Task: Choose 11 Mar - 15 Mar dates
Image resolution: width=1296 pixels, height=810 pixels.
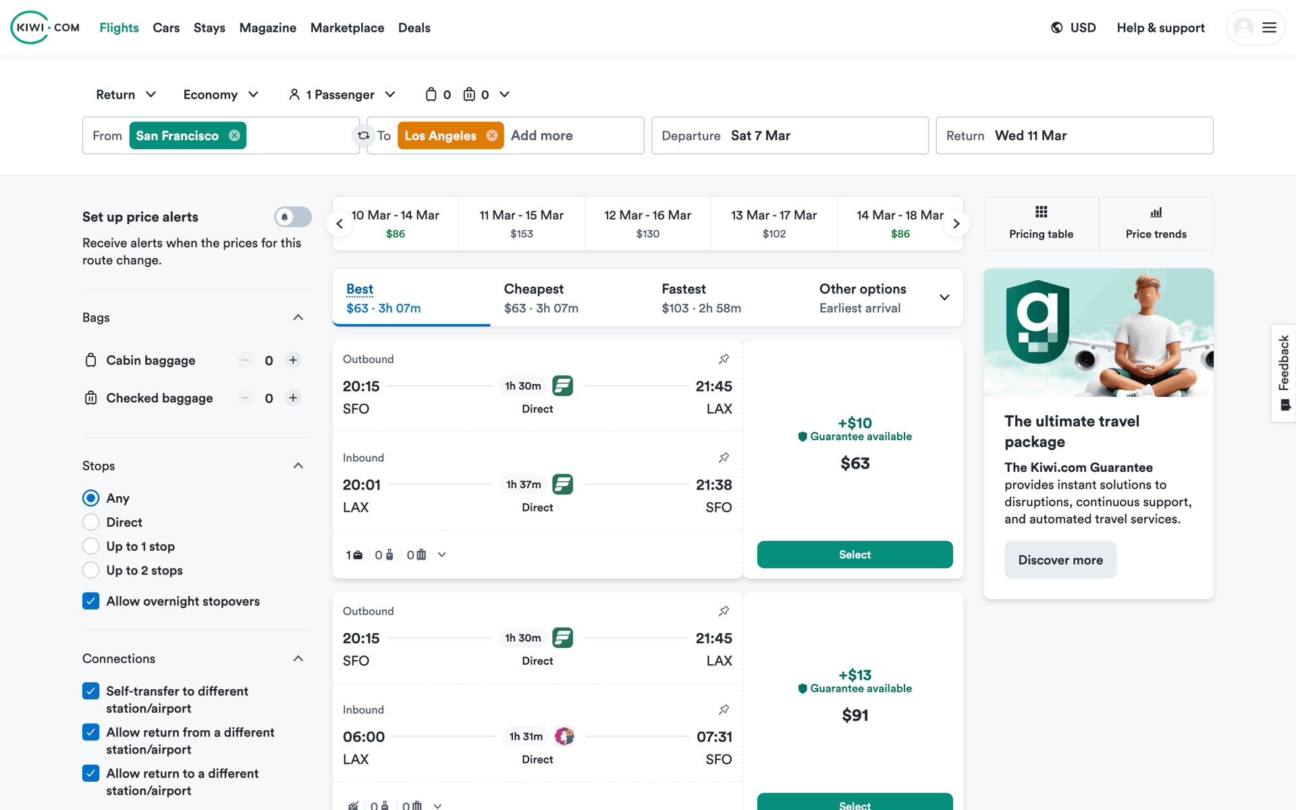Action: [x=522, y=223]
